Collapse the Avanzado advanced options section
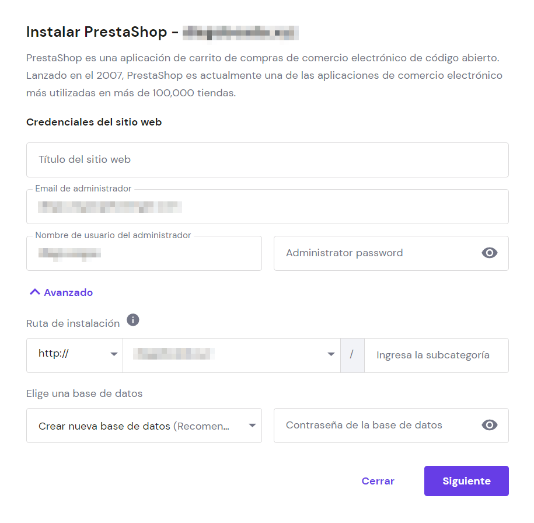This screenshot has width=534, height=523. (60, 292)
